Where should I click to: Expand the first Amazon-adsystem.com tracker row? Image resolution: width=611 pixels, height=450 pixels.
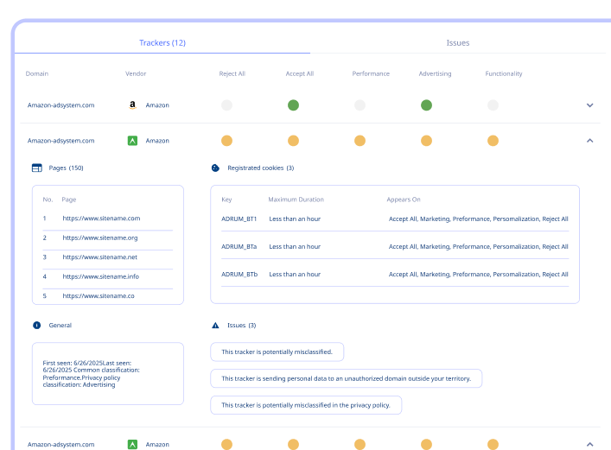[x=589, y=105]
